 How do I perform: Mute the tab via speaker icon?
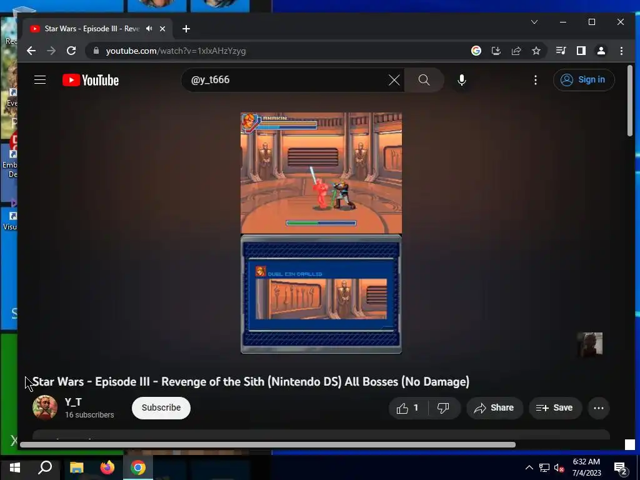pyautogui.click(x=149, y=29)
